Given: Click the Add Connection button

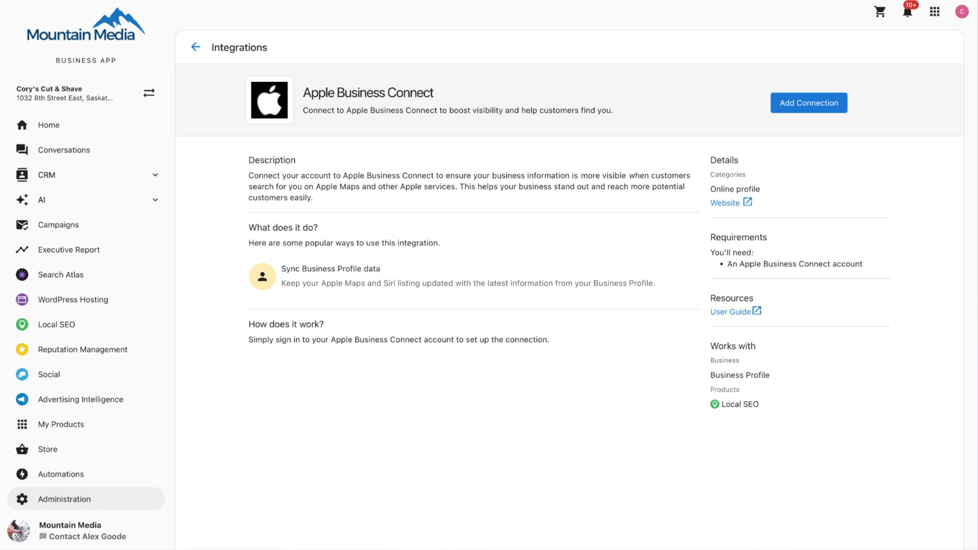Looking at the screenshot, I should [808, 103].
